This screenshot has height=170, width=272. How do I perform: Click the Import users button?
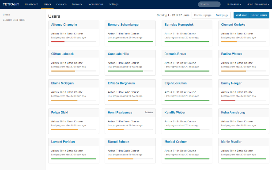tap(259, 15)
